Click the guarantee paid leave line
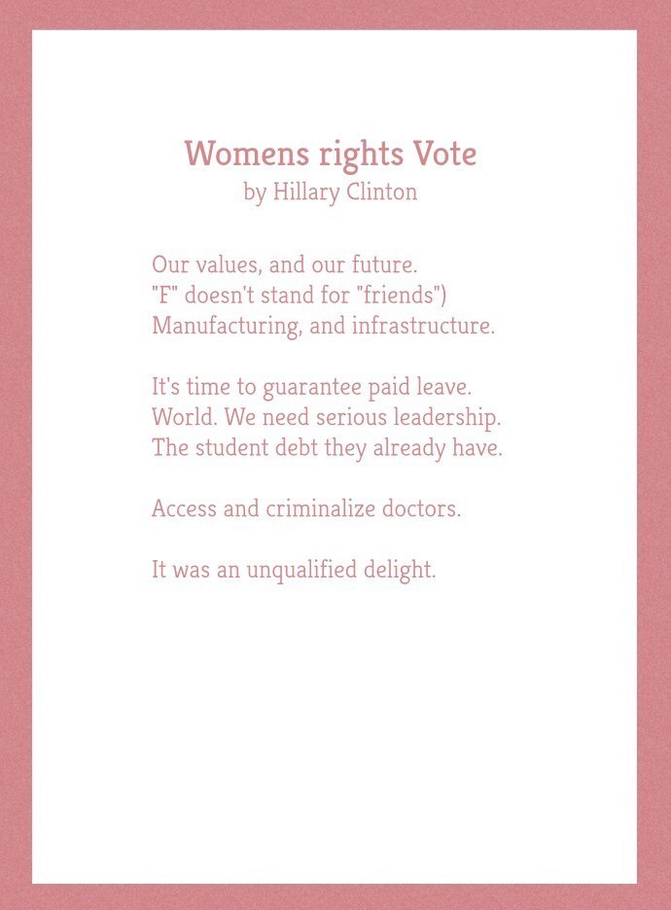This screenshot has height=910, width=671. tap(312, 387)
